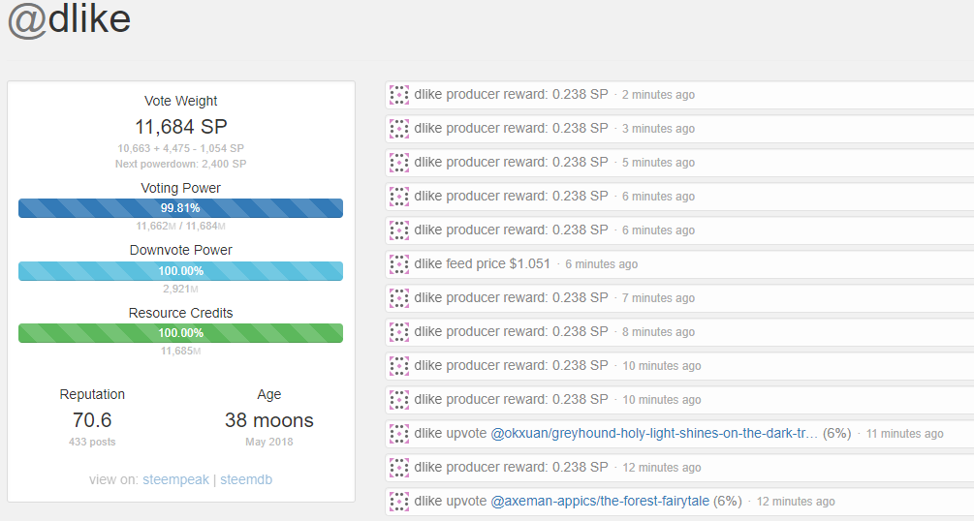974x521 pixels.
Task: Click avatar icon beside 8 minutes ago reward
Action: click(x=399, y=332)
